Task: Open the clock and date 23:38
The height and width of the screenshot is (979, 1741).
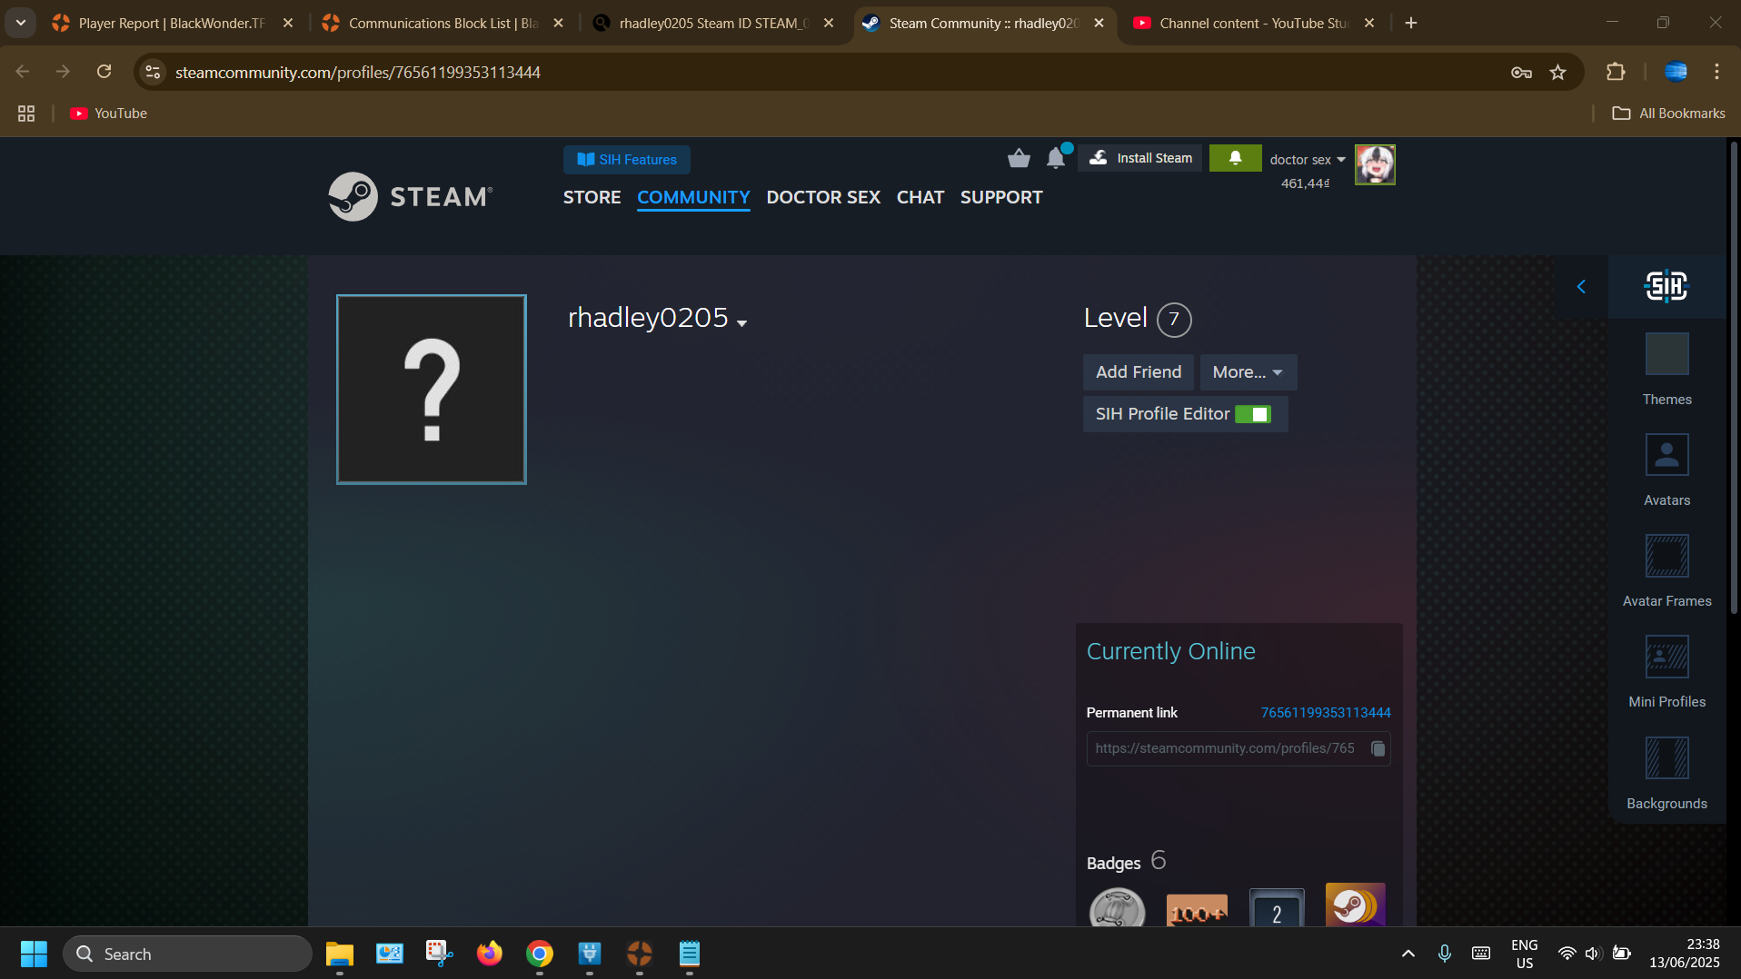Action: pos(1686,954)
